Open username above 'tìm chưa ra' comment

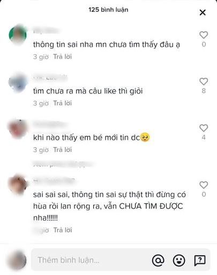tap(50, 78)
